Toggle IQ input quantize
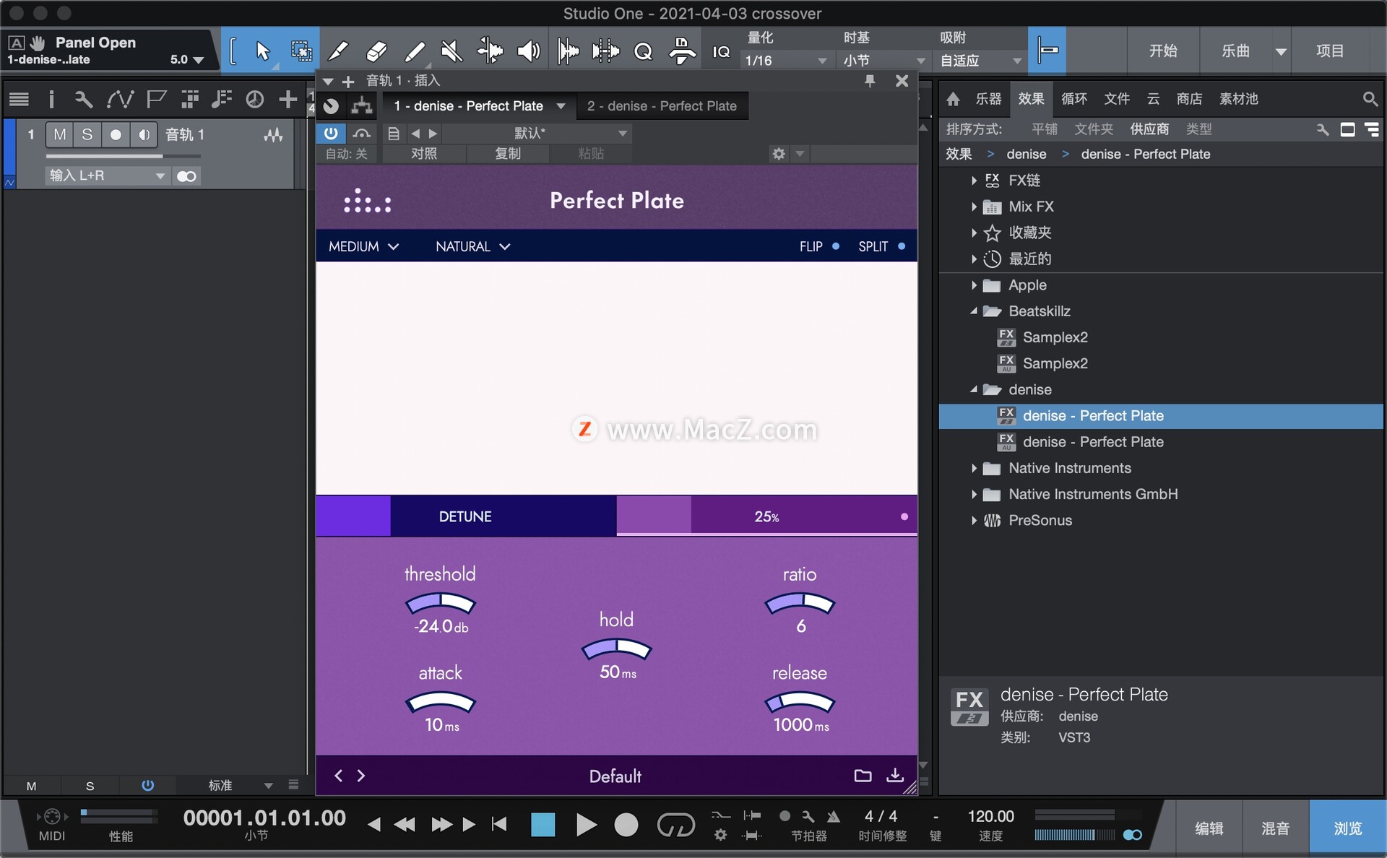The width and height of the screenshot is (1387, 858). (x=721, y=51)
